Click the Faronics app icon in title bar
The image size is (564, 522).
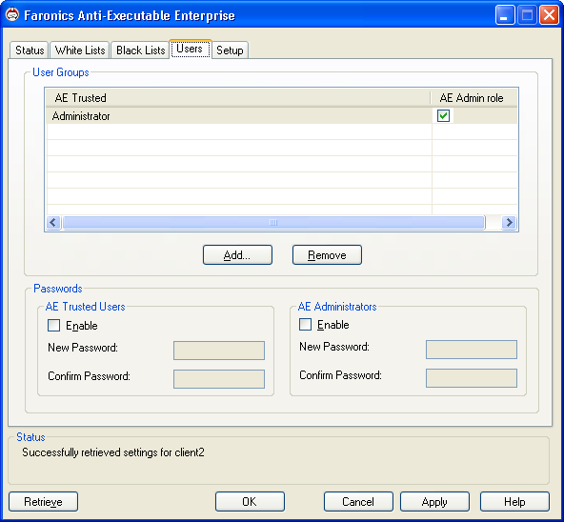[x=12, y=14]
